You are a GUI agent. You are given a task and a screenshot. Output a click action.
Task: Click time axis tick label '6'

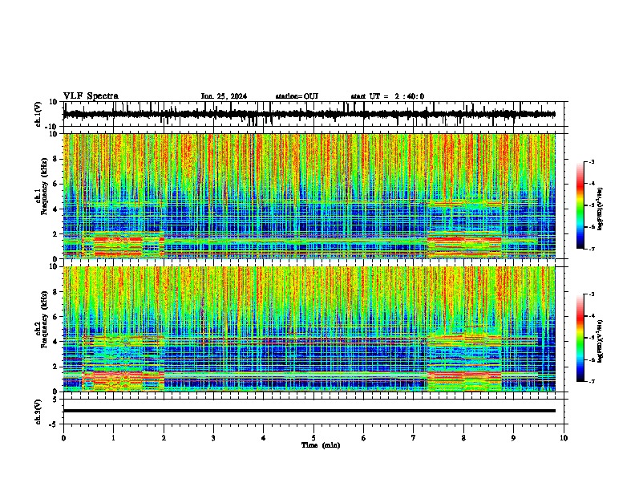coord(363,438)
